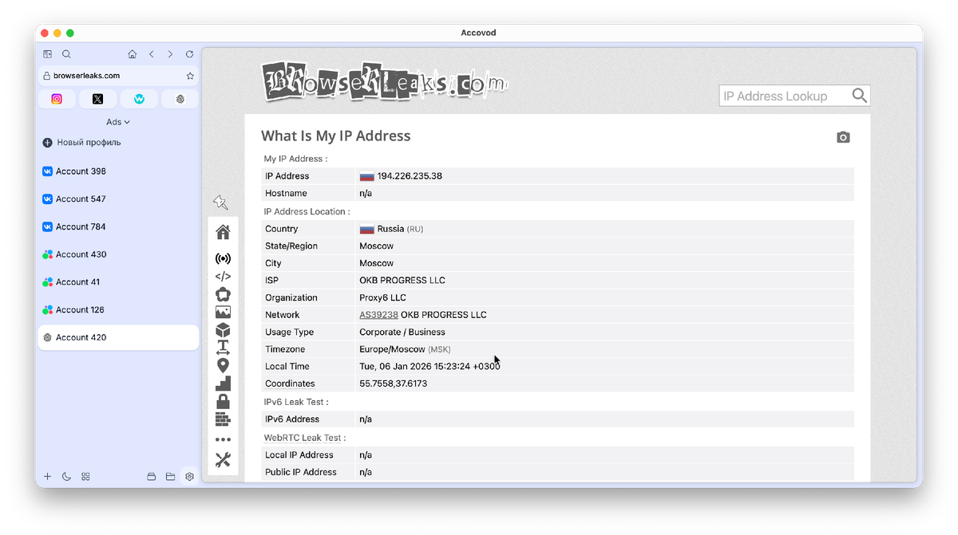Viewport: 958px width, 535px height.
Task: Open Font fingerprint T icon
Action: 223,348
